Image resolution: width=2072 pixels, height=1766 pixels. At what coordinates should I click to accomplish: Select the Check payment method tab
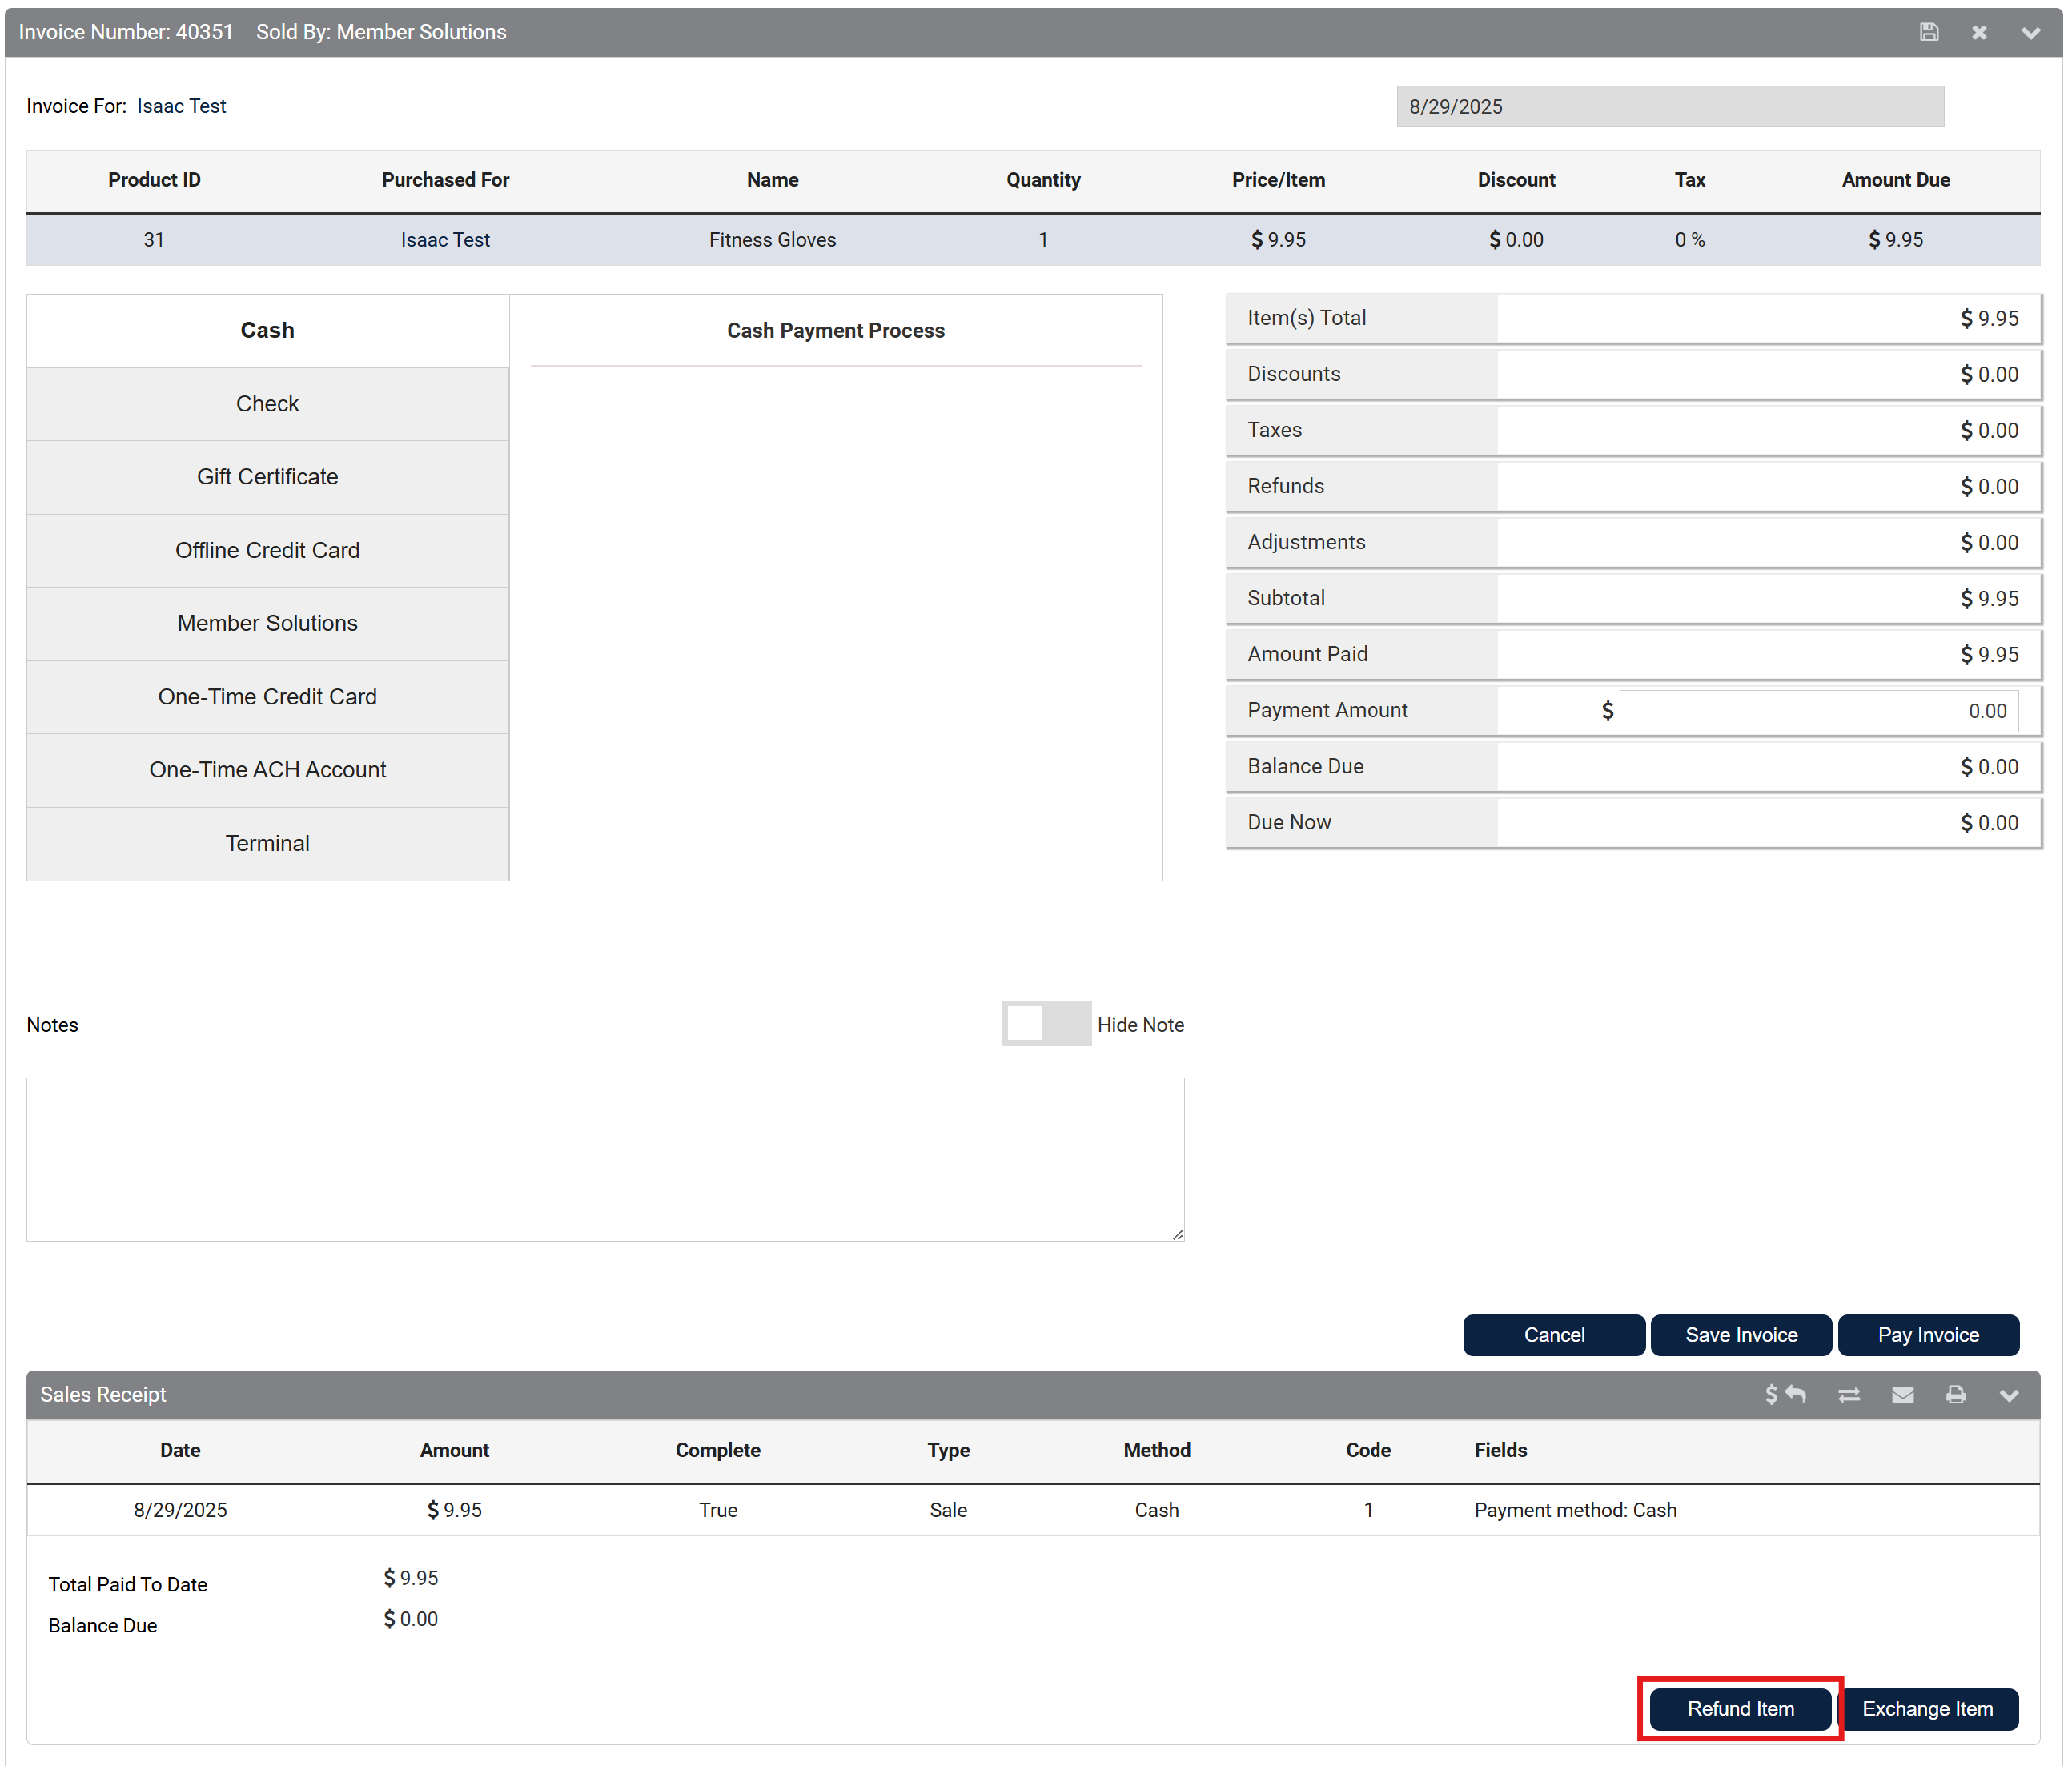[267, 404]
